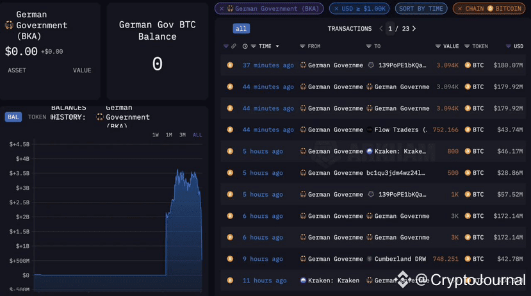Screen dimensions: 531x296
Task: Remove the German Government (BKA) filter chip
Action: click(x=222, y=9)
